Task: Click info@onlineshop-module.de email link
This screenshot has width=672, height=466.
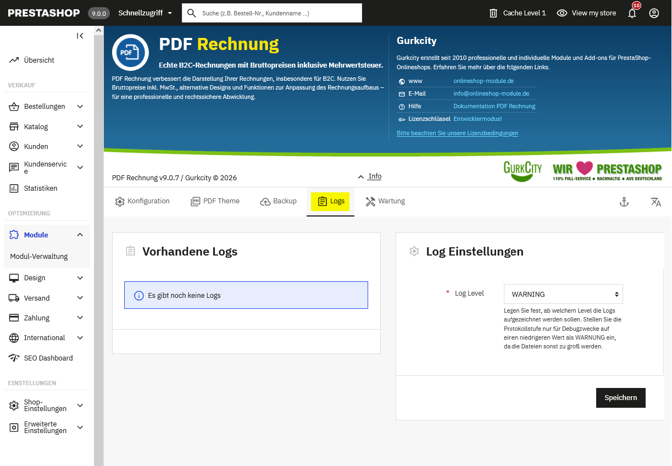Action: 491,94
